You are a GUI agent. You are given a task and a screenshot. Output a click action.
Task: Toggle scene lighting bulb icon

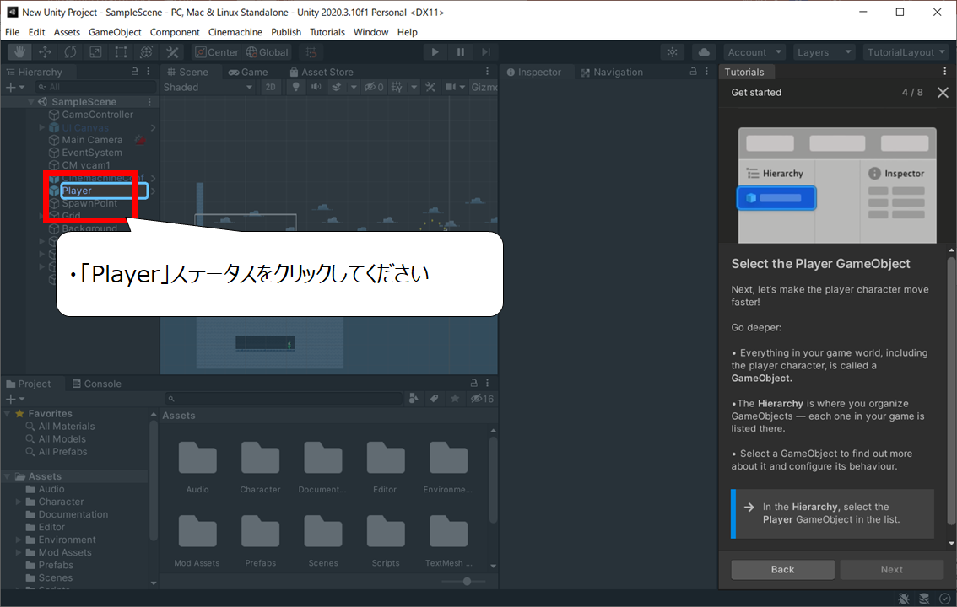pyautogui.click(x=296, y=87)
